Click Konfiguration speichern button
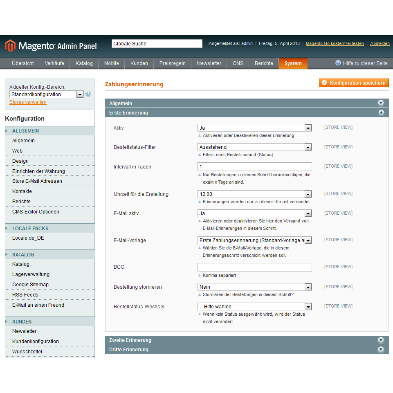Viewport: 393px width, 393px height. pyautogui.click(x=354, y=83)
